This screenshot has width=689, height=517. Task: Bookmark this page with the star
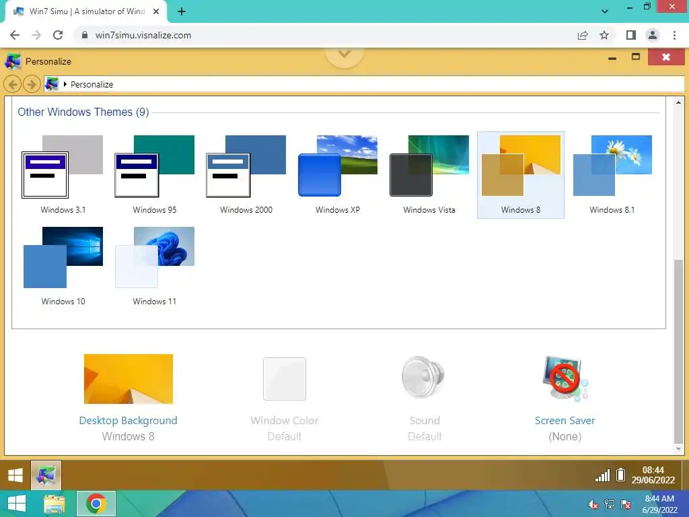604,35
